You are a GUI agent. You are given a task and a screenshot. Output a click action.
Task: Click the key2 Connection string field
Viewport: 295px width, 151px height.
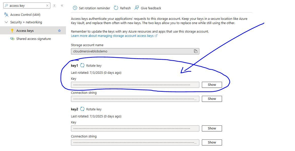[x=135, y=142]
